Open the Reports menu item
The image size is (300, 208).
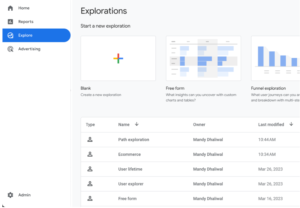[x=26, y=22]
